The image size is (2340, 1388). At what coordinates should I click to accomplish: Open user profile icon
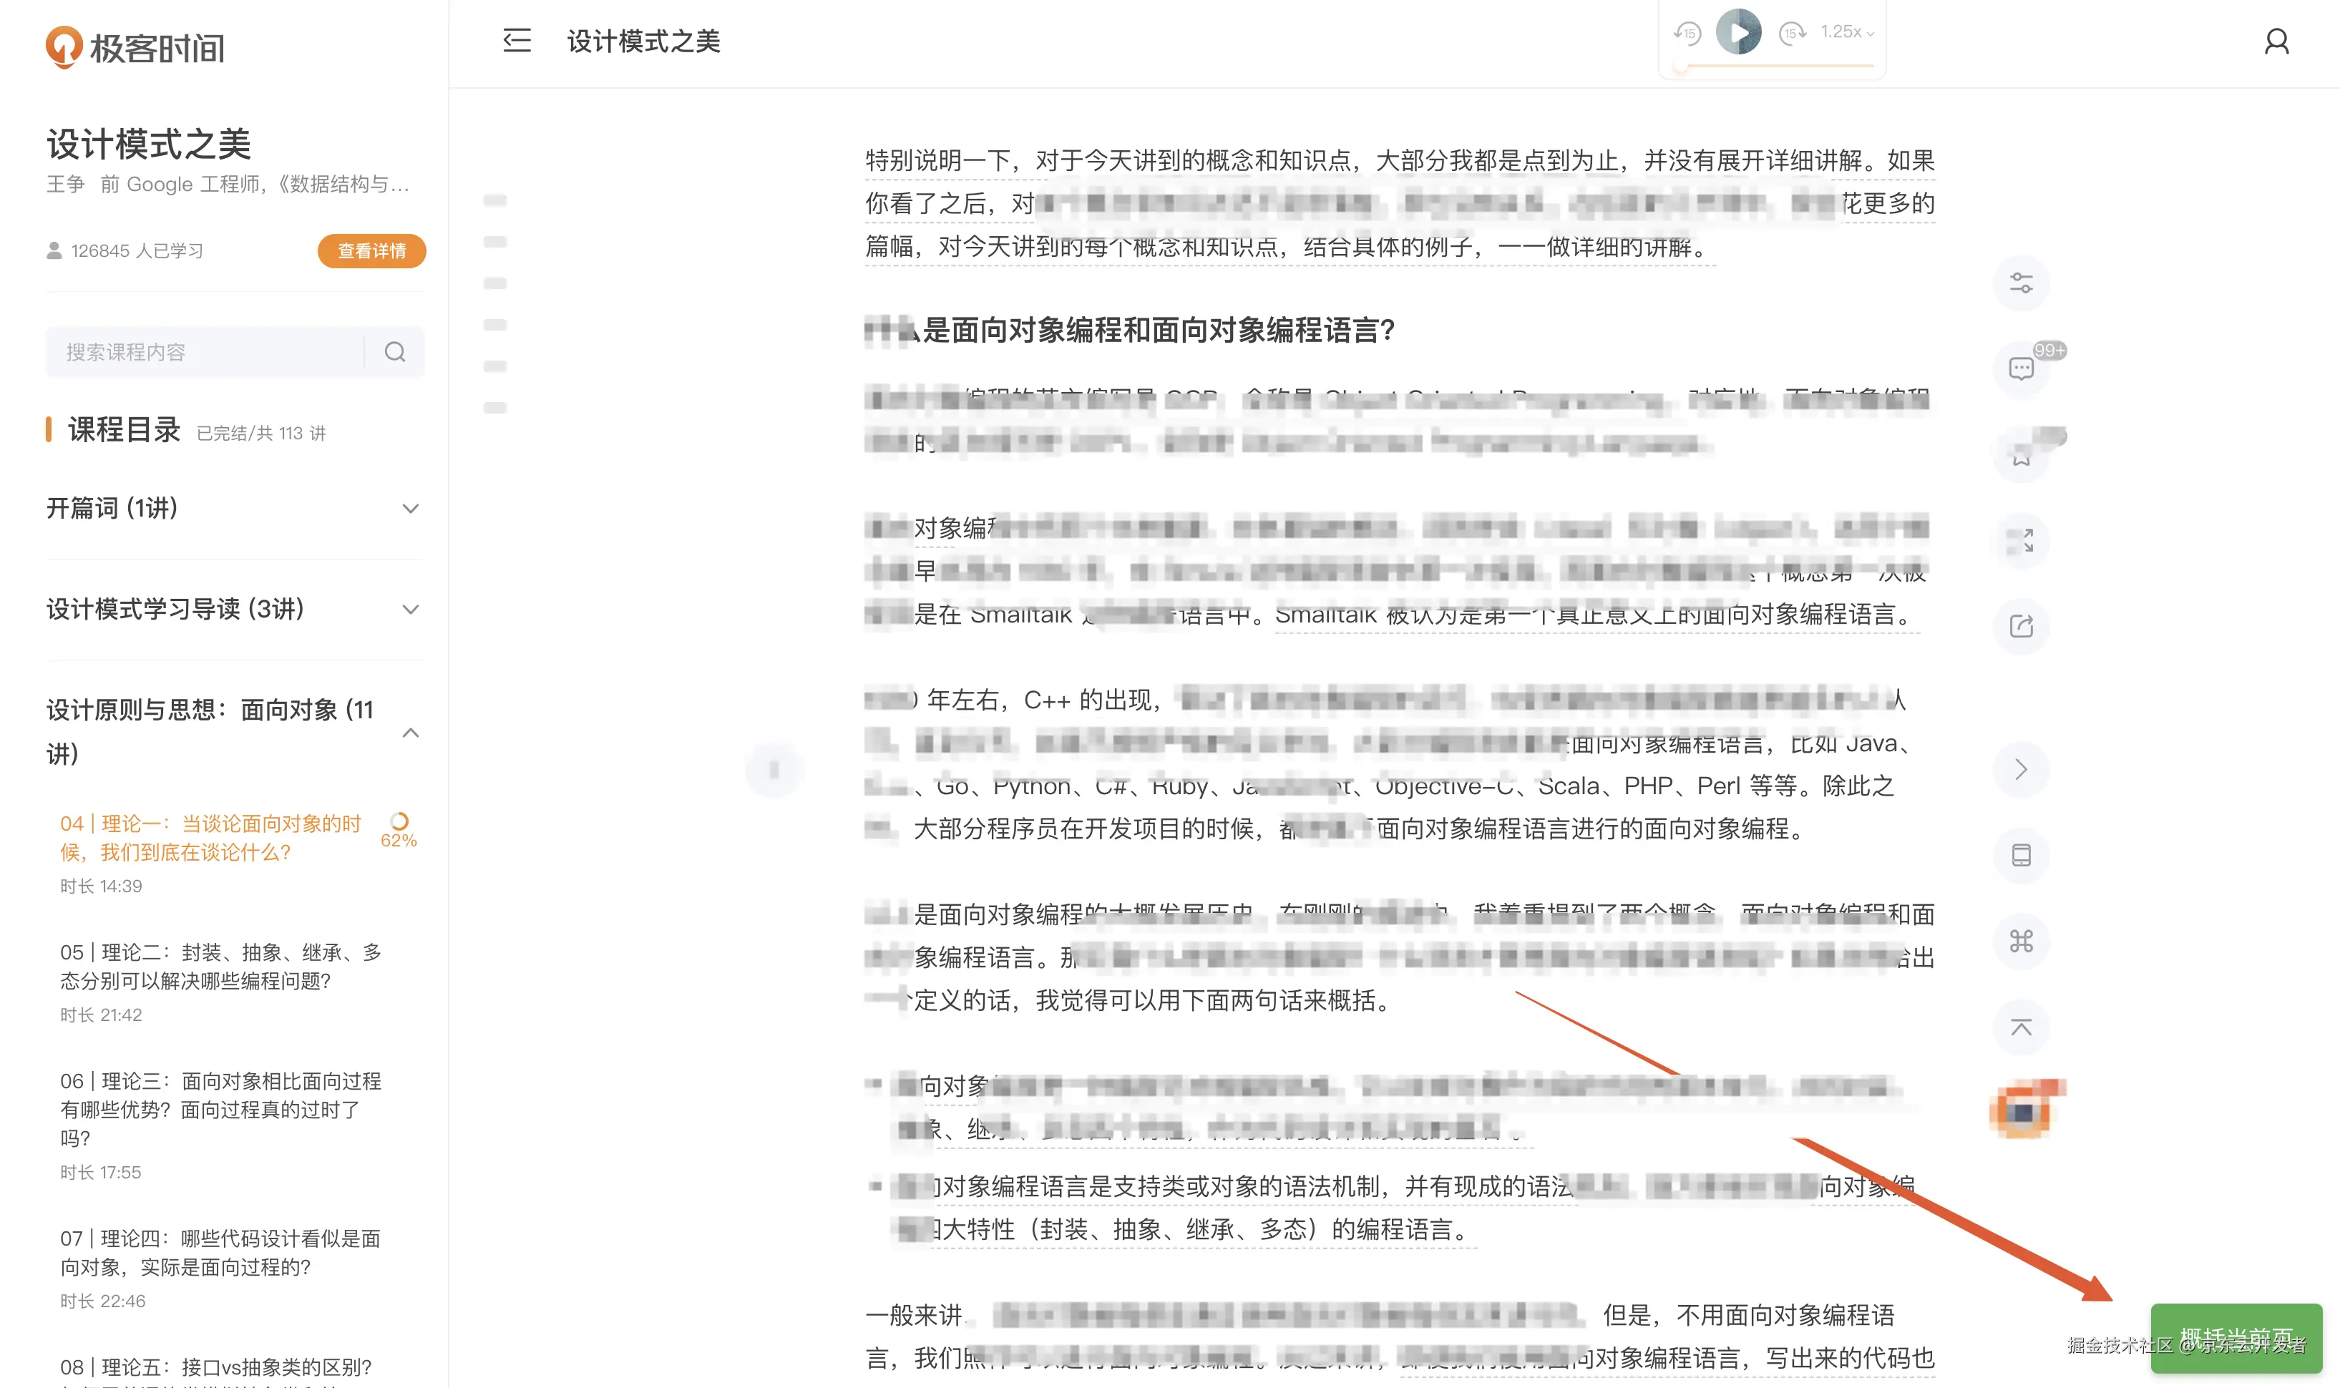(x=2276, y=41)
